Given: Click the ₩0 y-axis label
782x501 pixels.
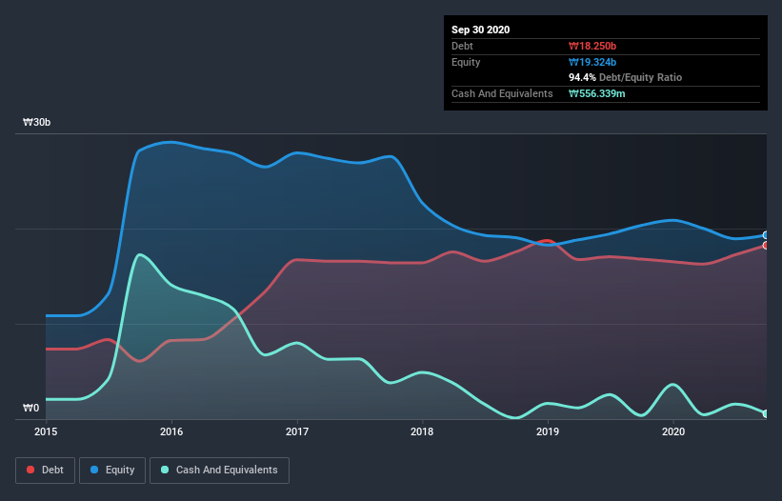Looking at the screenshot, I should 30,409.
